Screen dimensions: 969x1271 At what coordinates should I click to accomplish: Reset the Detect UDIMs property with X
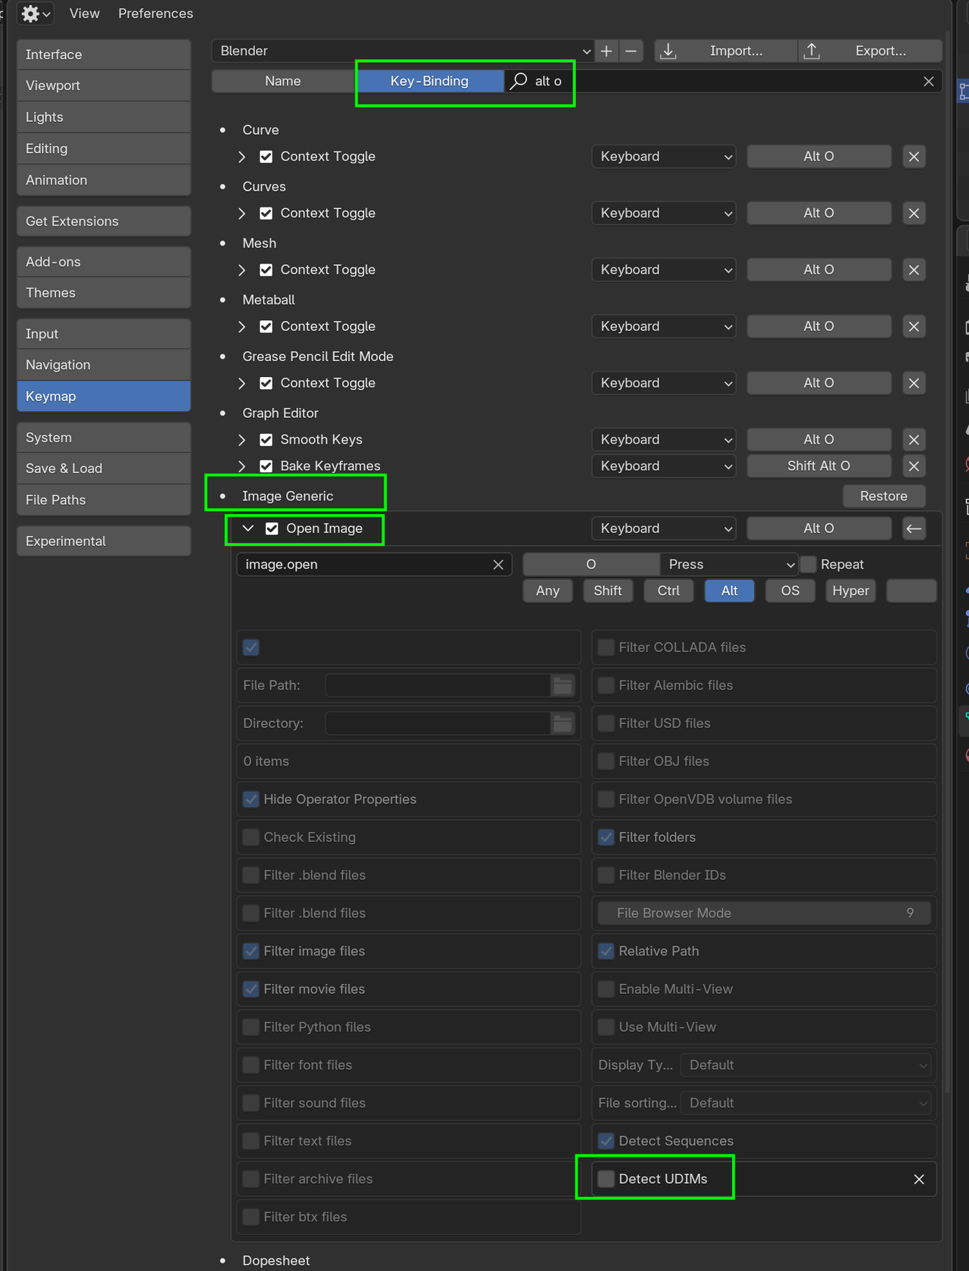(919, 1179)
